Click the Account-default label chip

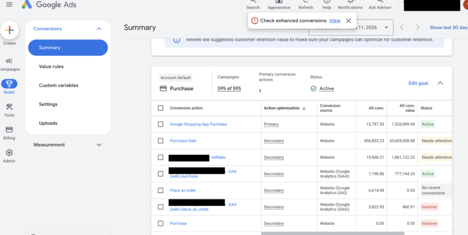[x=175, y=78]
